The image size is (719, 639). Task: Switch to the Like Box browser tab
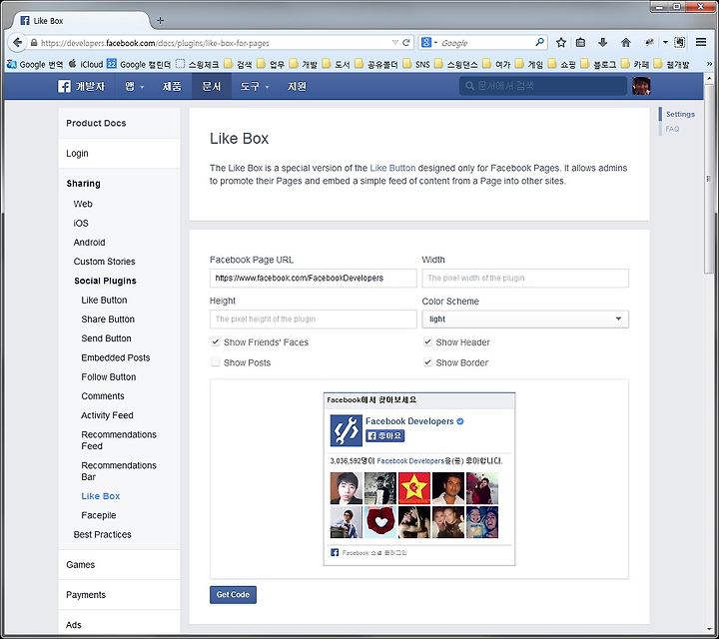[x=80, y=21]
